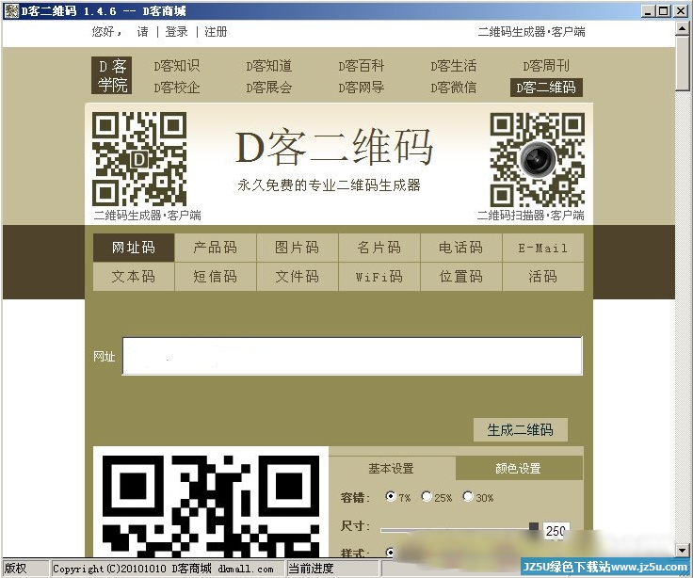Select the 图片码 tab
Image resolution: width=693 pixels, height=578 pixels.
click(x=297, y=247)
